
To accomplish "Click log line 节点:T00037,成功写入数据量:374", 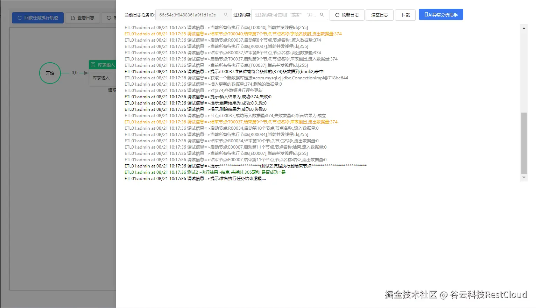I will tap(225, 116).
